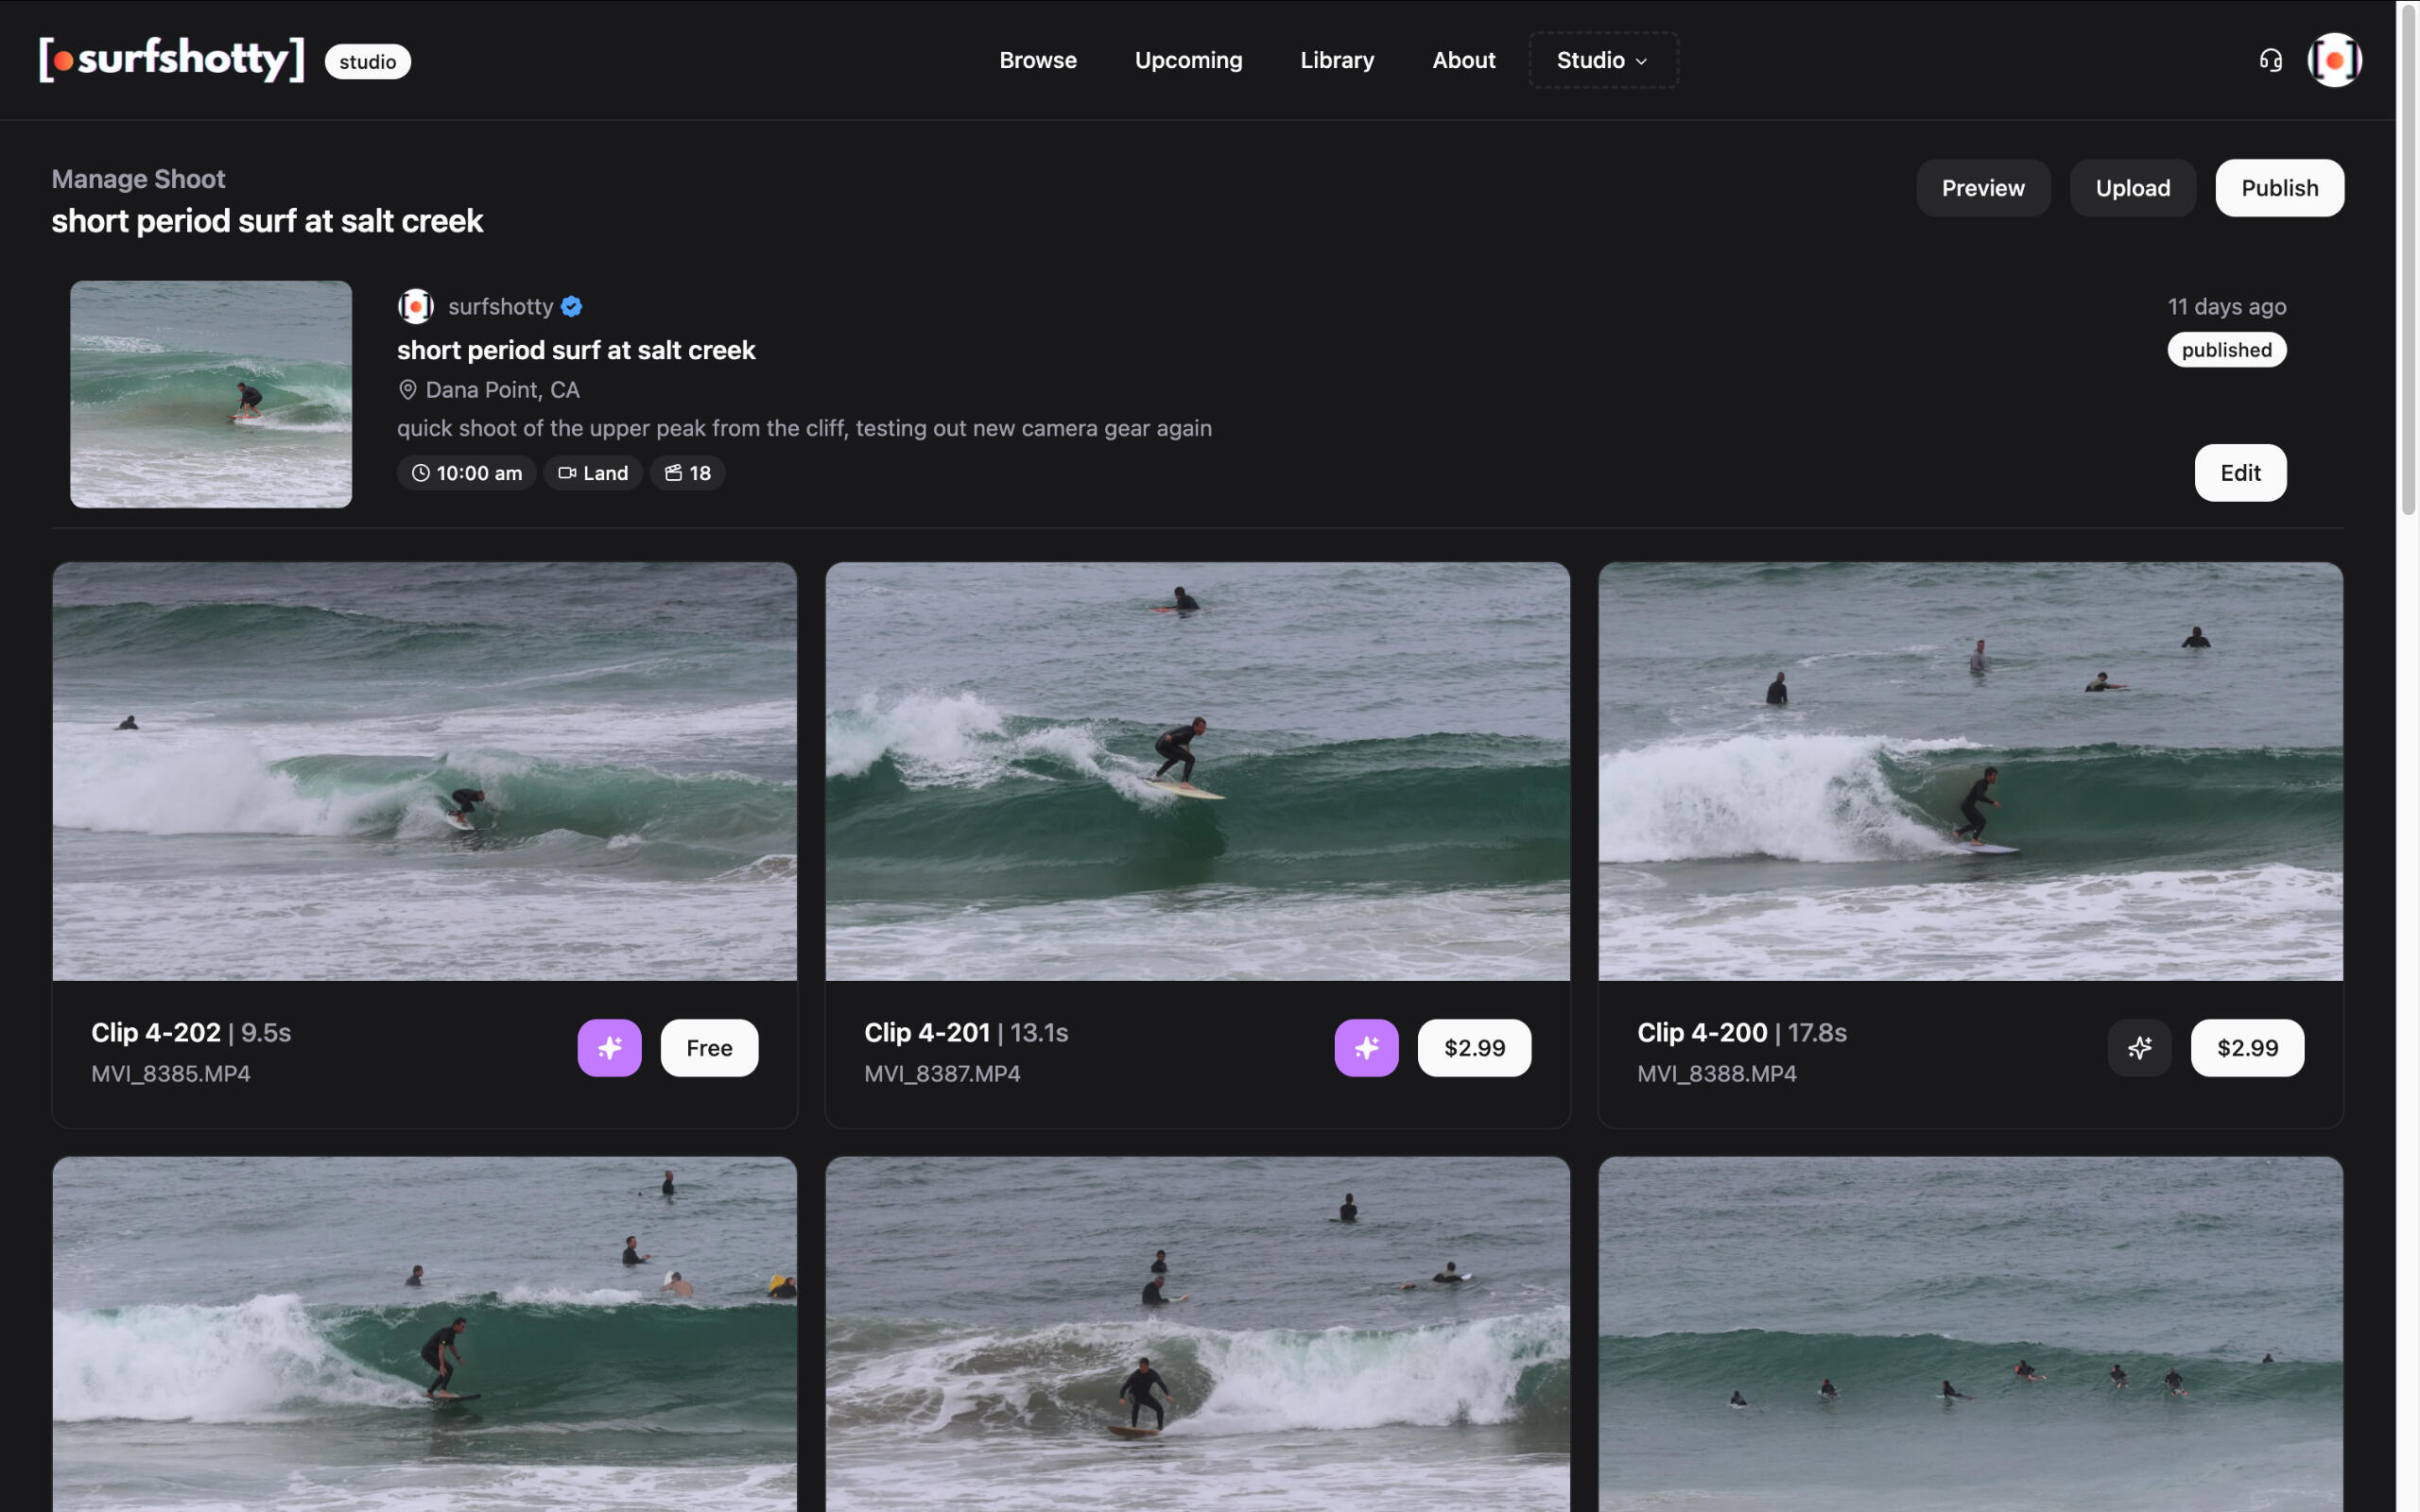Open the $2.99 price selector on Clip 4-201
Viewport: 2420px width, 1512px height.
1474,1047
